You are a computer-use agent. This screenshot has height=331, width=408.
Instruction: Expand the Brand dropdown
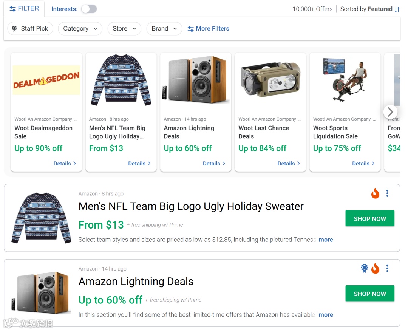coord(164,29)
